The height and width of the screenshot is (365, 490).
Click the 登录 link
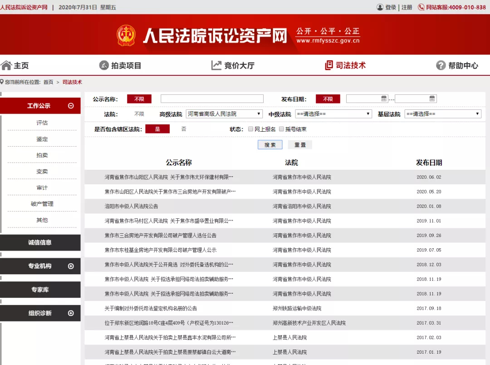391,7
